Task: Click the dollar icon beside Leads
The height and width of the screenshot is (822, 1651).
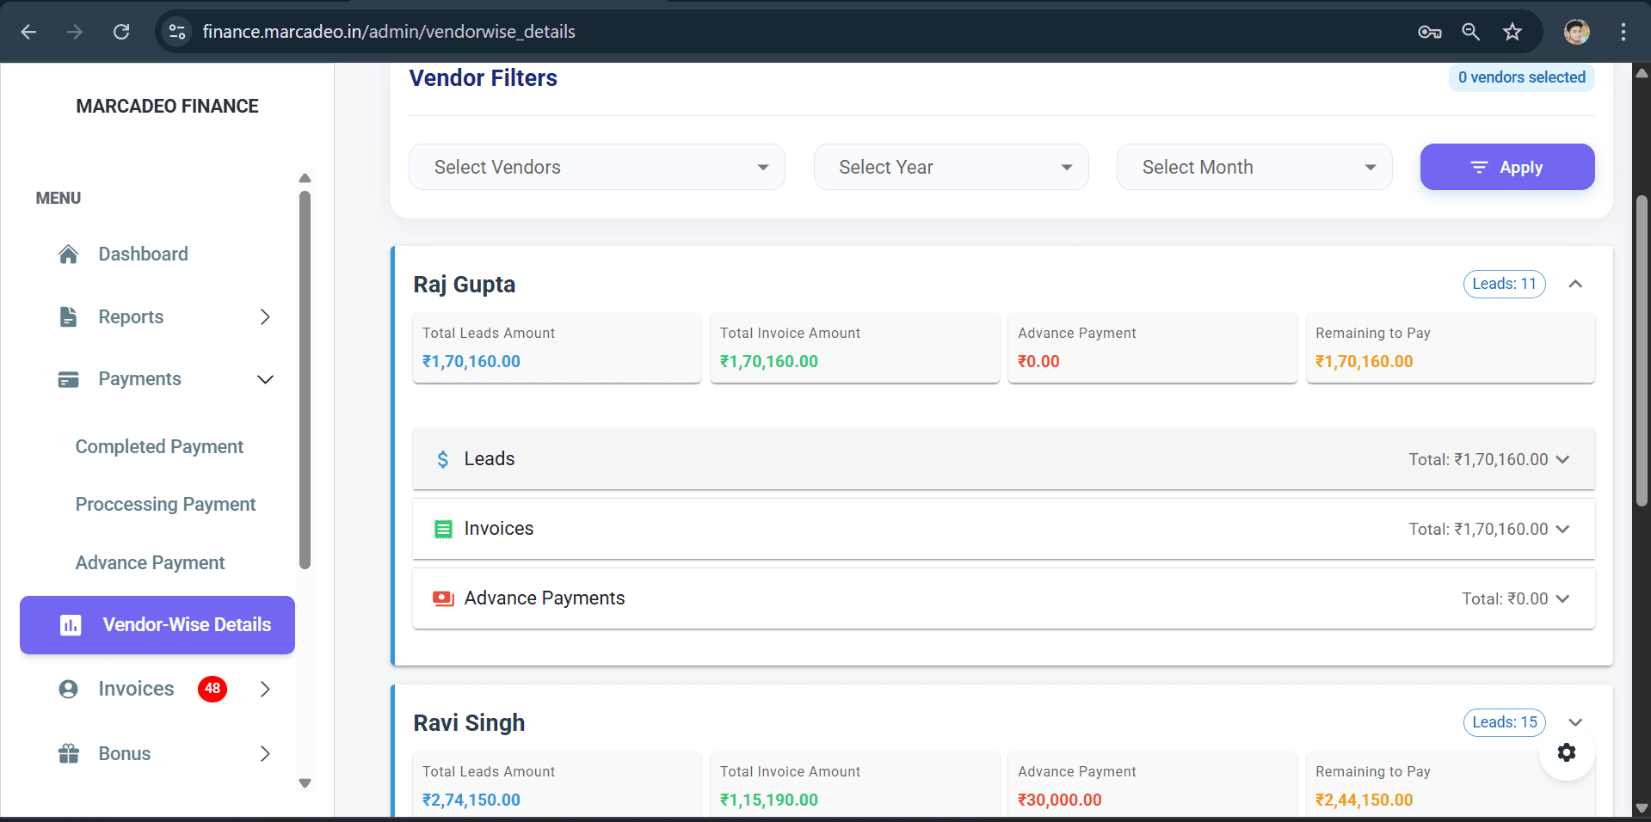Action: (443, 459)
